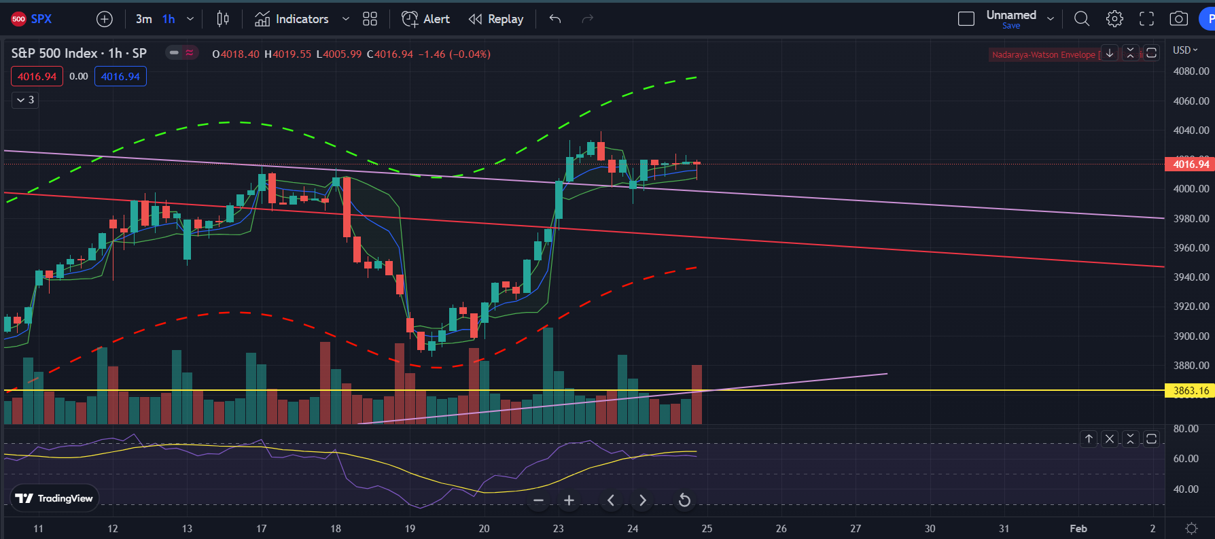1215x539 pixels.
Task: Toggle the market status pill indicator
Action: point(181,52)
